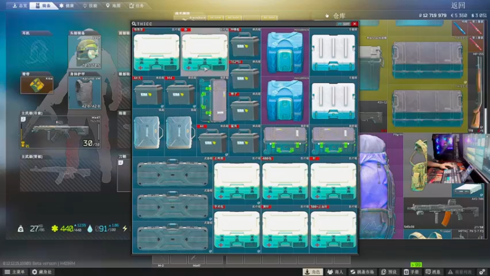The width and height of the screenshot is (490, 276).
Task: Select the upper THICC case in stash
Action: click(x=428, y=60)
